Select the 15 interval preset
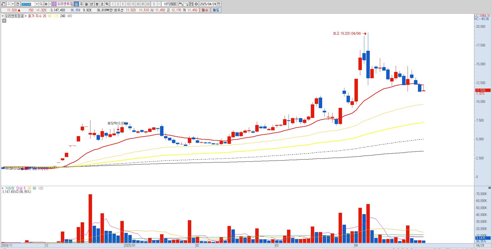Viewport: 492px width, 249px height. (133, 4)
